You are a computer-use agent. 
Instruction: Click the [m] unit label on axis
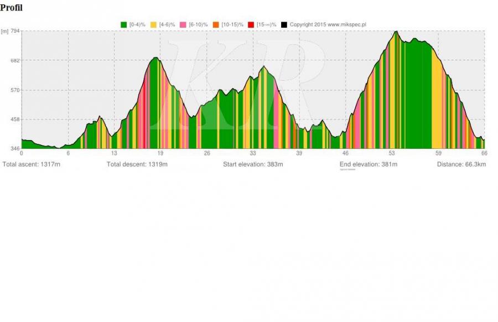(x=4, y=31)
